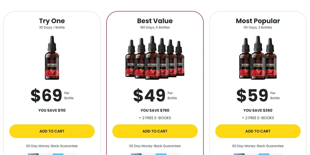Select the Best Value heading

pyautogui.click(x=155, y=21)
